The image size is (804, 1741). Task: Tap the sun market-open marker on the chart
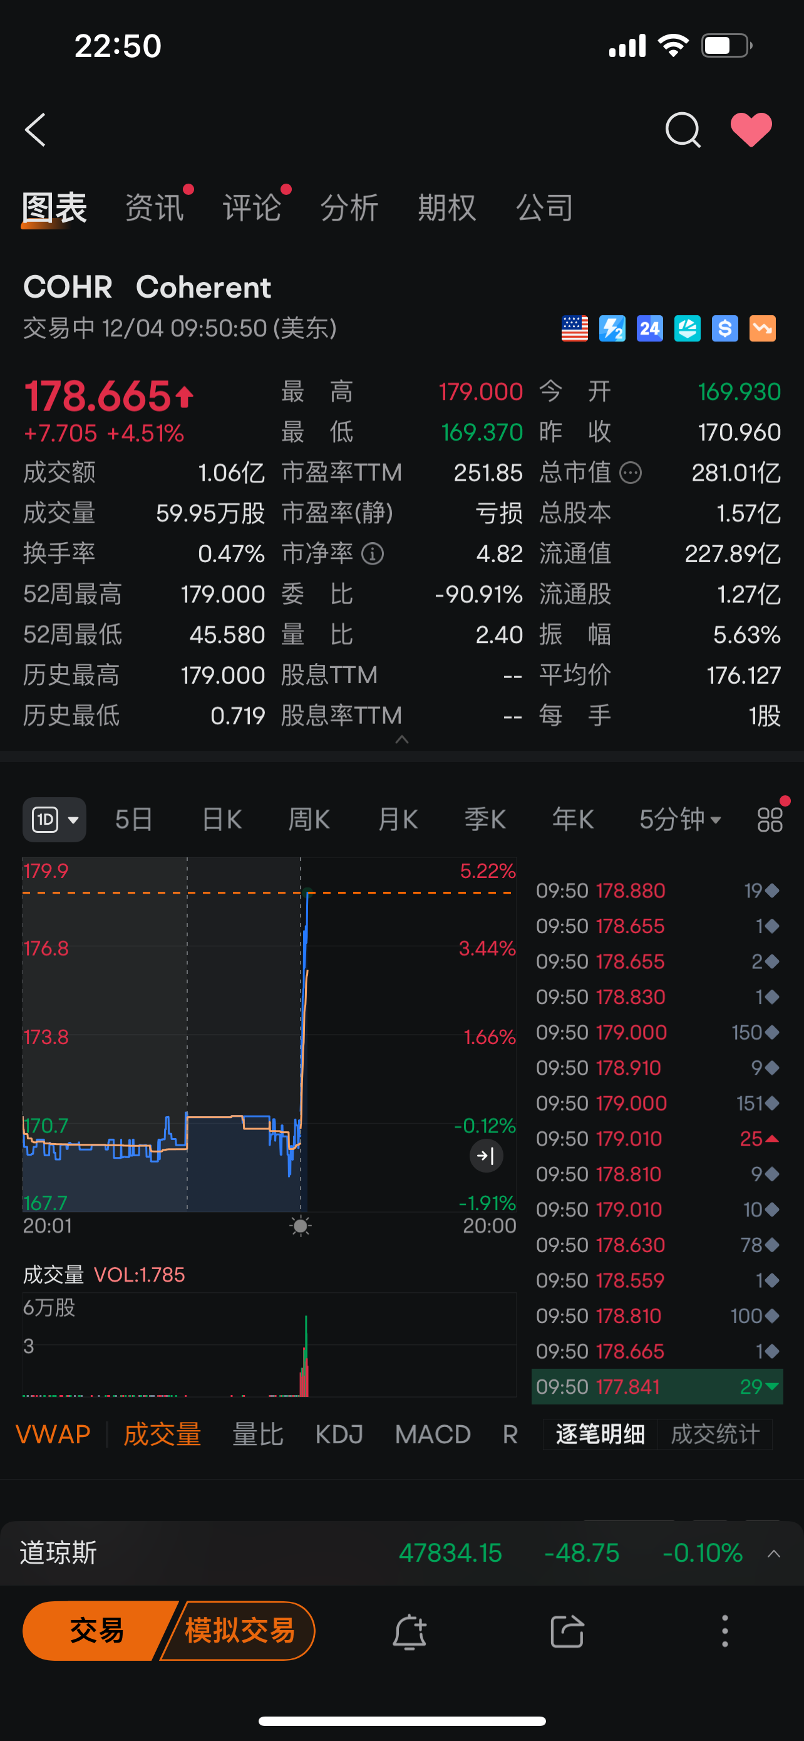click(301, 1226)
